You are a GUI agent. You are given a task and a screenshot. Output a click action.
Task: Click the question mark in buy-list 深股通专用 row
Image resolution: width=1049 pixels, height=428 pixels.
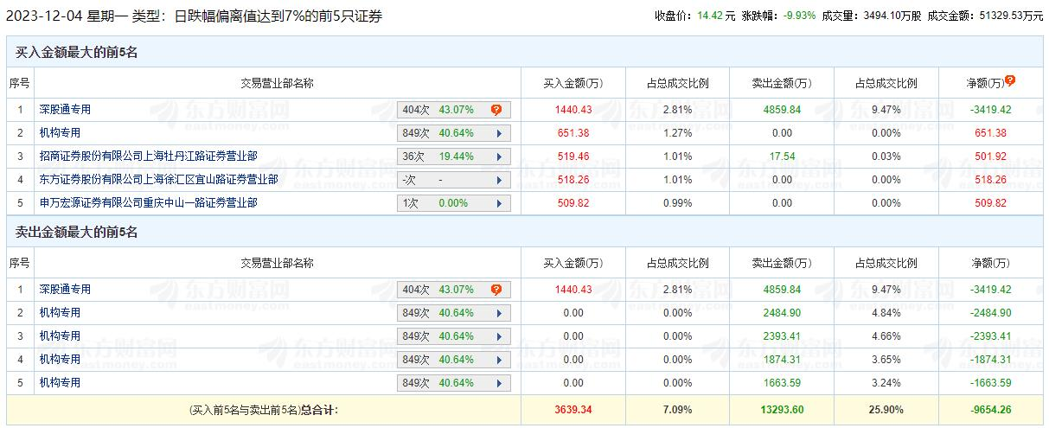(x=496, y=110)
